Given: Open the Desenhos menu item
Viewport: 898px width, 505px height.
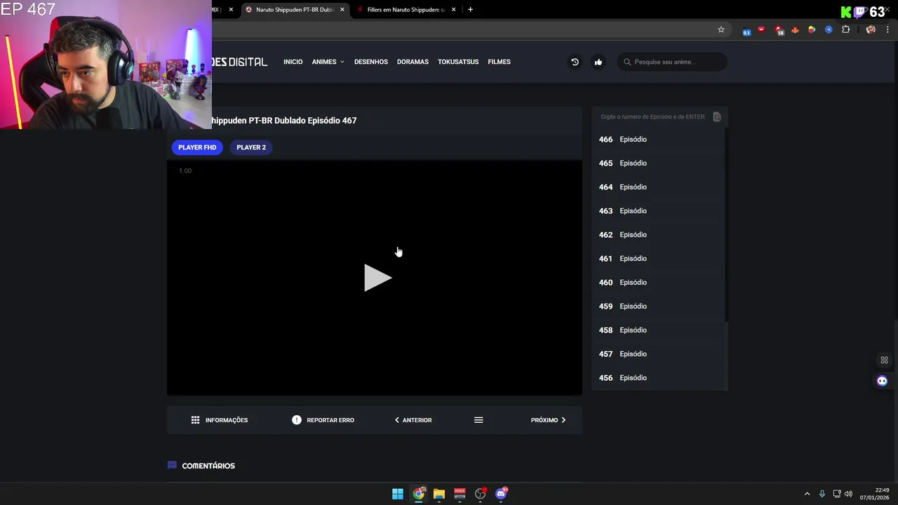Looking at the screenshot, I should pos(371,62).
